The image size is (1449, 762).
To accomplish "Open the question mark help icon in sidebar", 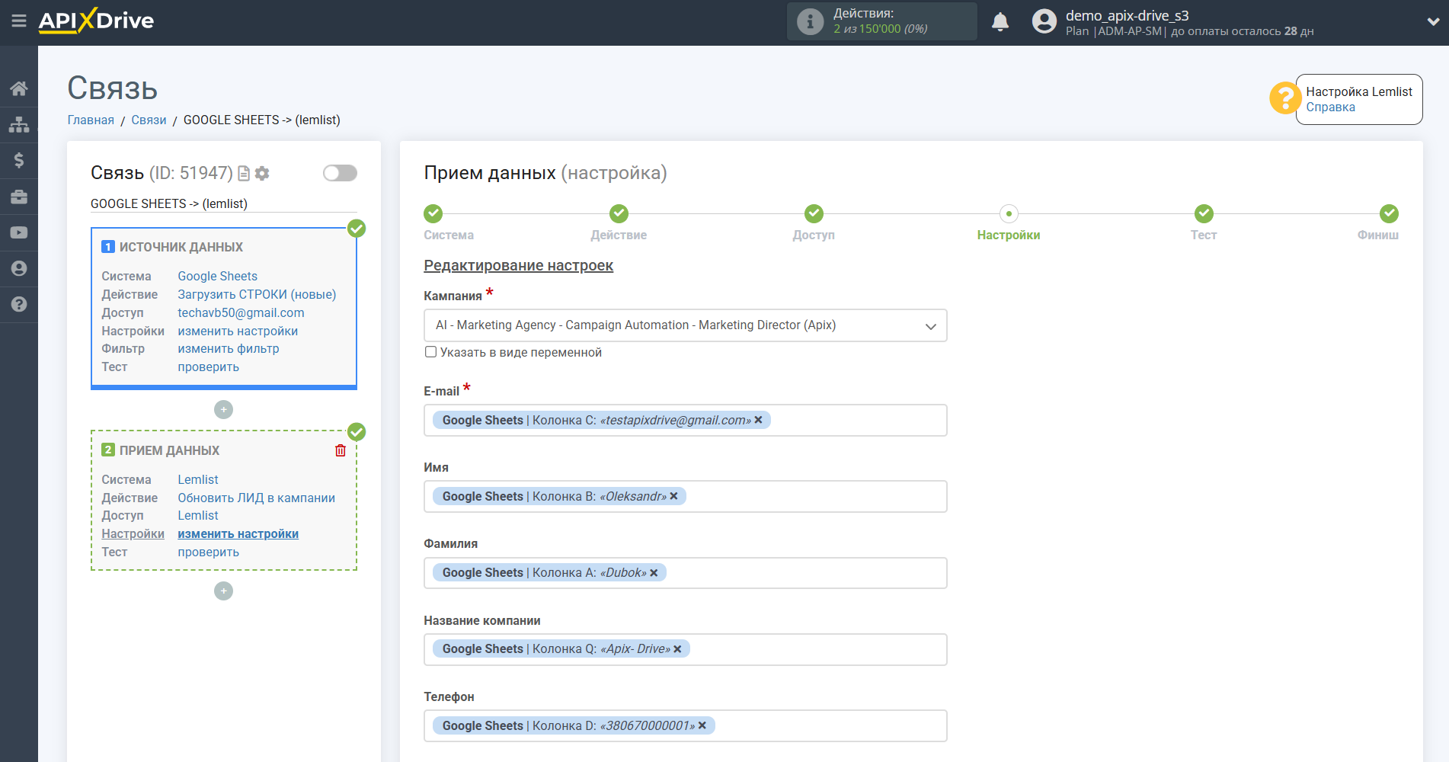I will tap(19, 304).
